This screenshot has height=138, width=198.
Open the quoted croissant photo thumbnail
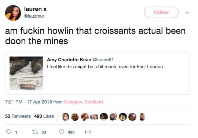[26, 73]
